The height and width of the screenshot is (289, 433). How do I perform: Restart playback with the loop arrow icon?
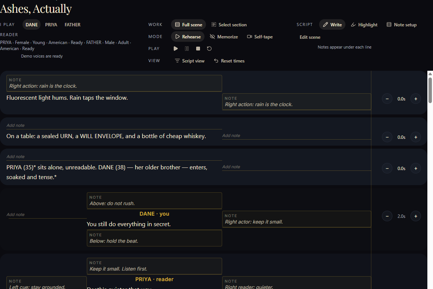pyautogui.click(x=209, y=49)
